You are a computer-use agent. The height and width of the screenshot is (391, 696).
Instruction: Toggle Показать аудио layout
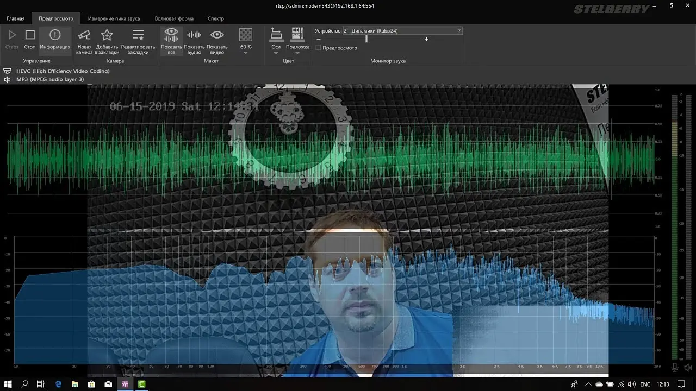click(x=194, y=40)
